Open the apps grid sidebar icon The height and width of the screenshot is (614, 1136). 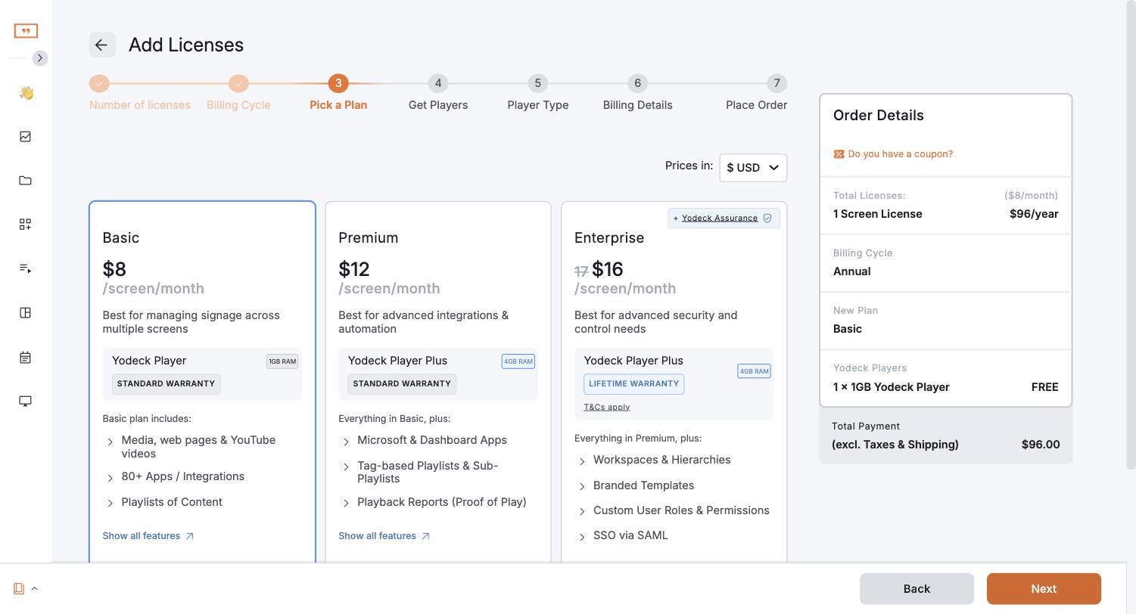click(x=26, y=225)
